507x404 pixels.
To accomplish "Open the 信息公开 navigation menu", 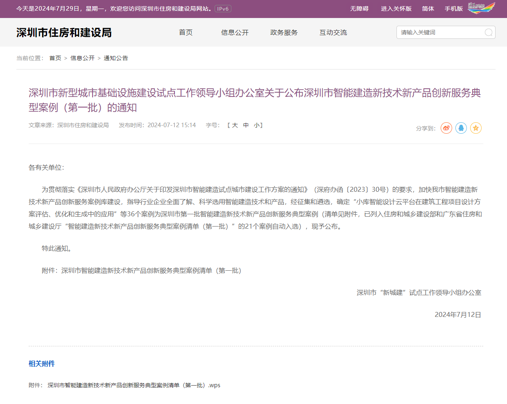I will 235,32.
